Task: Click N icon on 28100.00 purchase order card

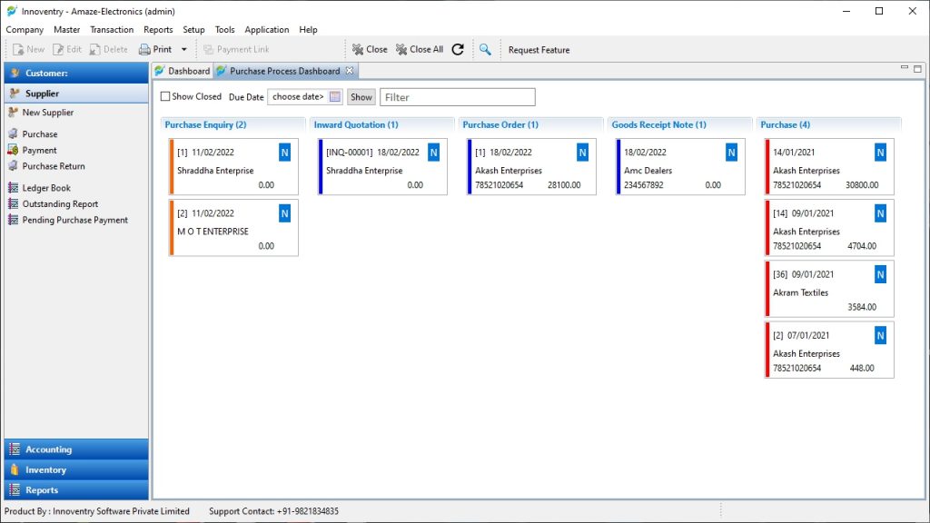Action: tap(582, 153)
